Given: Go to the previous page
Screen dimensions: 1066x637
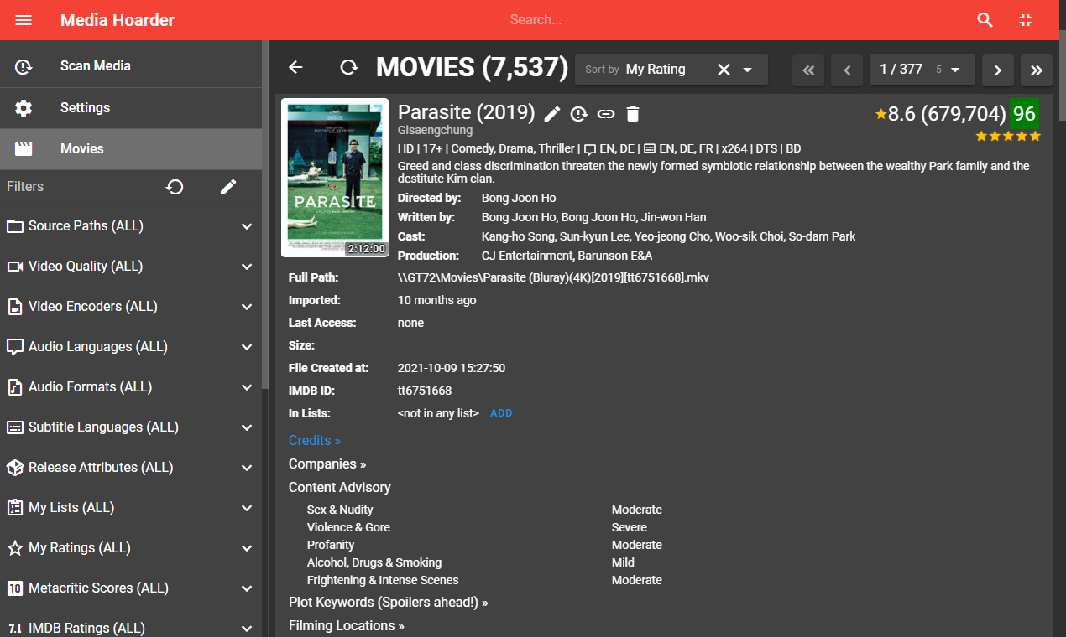Looking at the screenshot, I should [x=847, y=70].
